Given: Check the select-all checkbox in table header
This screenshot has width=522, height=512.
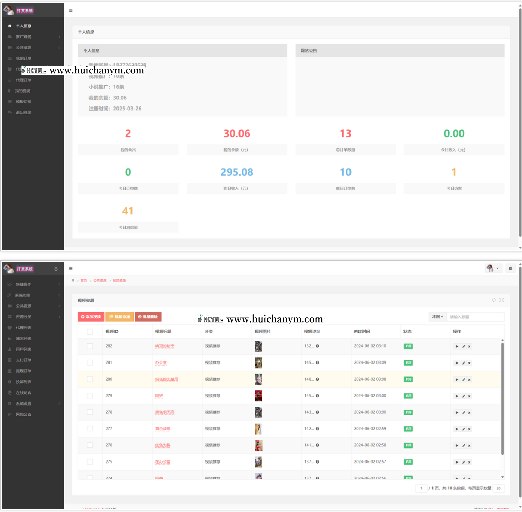Looking at the screenshot, I should coord(90,332).
